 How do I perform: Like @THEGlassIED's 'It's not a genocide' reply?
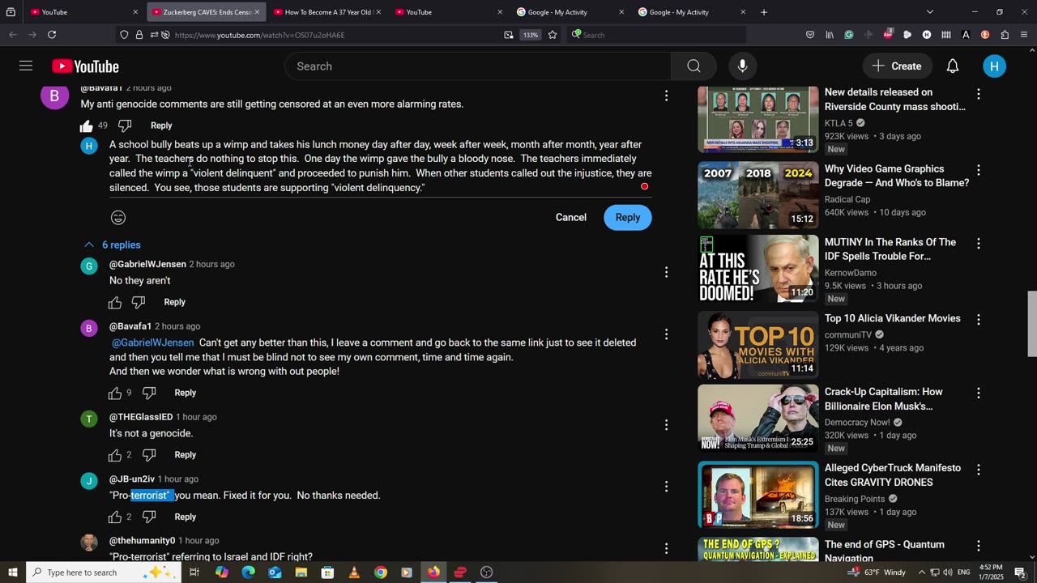[115, 455]
